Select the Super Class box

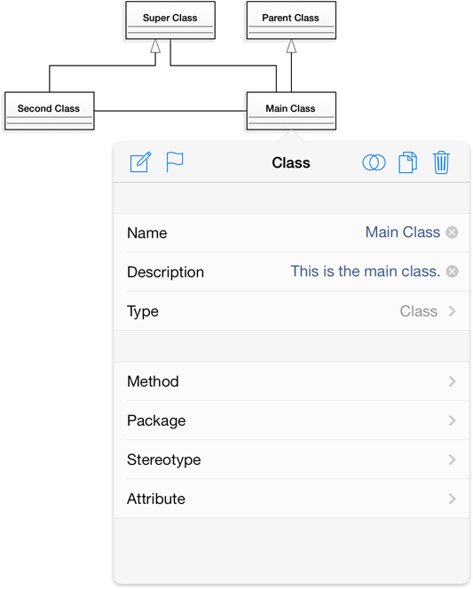(170, 20)
